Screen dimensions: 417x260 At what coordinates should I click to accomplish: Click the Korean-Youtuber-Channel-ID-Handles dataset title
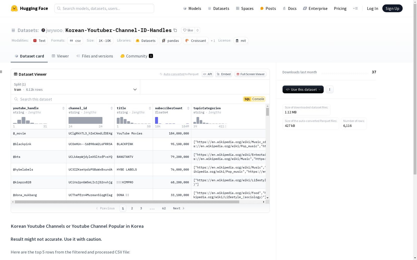point(119,30)
